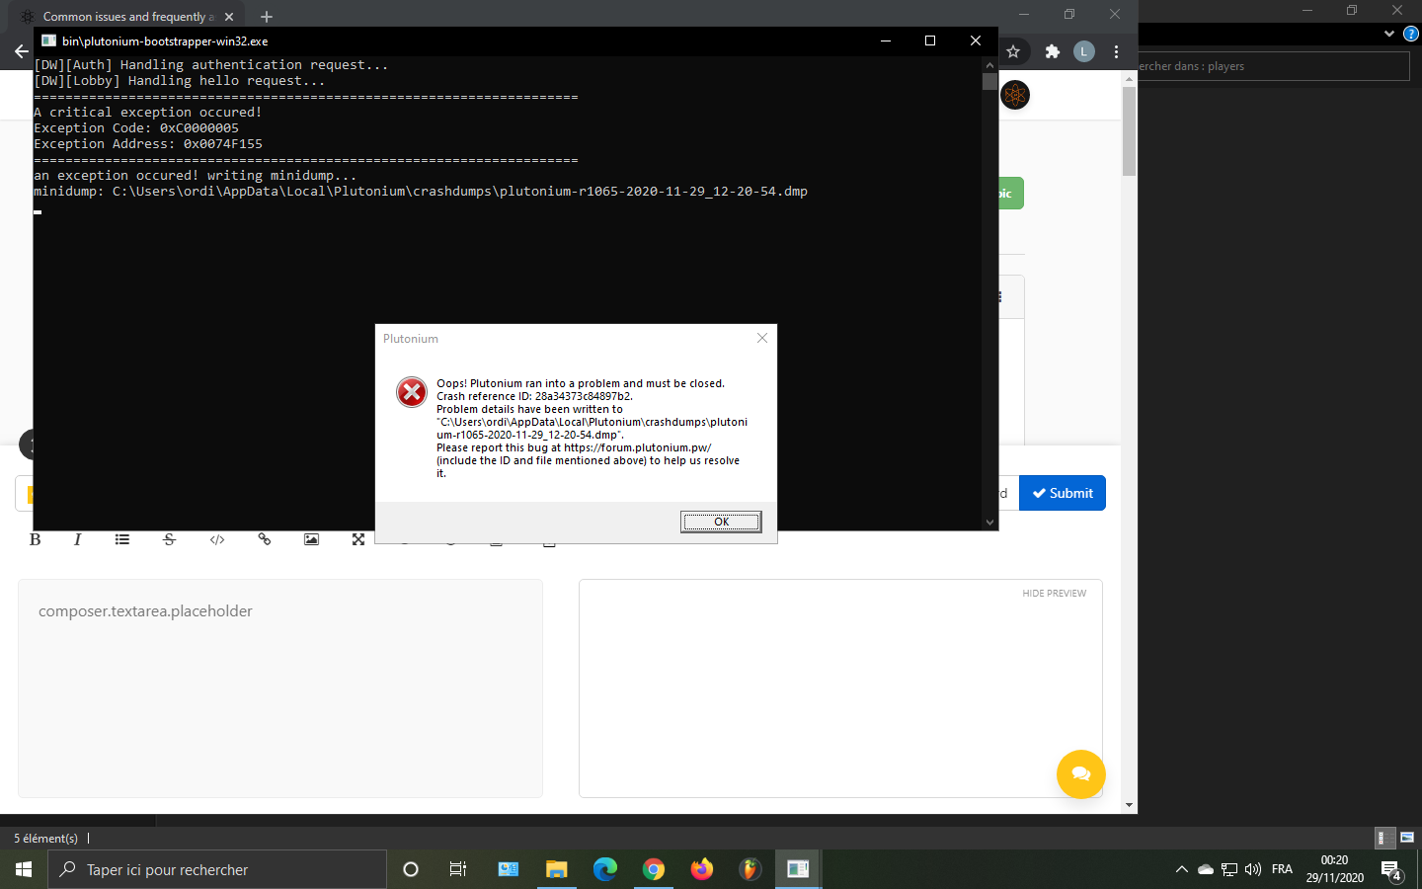The width and height of the screenshot is (1422, 889).
Task: Click the console line 'Exception Address: 0x0074F155'
Action: coord(148,144)
